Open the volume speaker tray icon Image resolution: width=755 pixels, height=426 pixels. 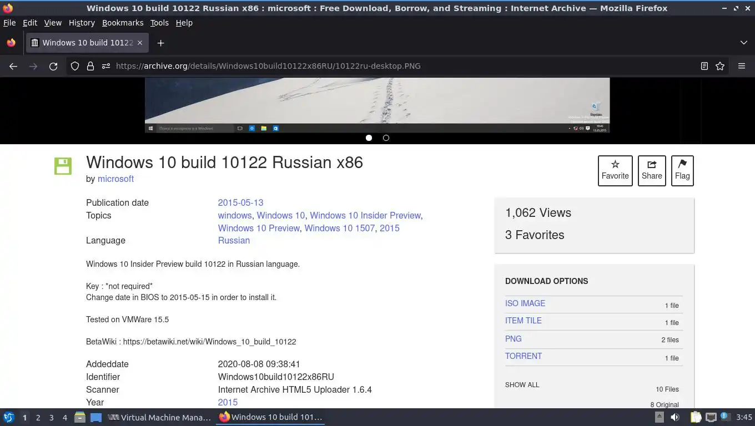[675, 417]
